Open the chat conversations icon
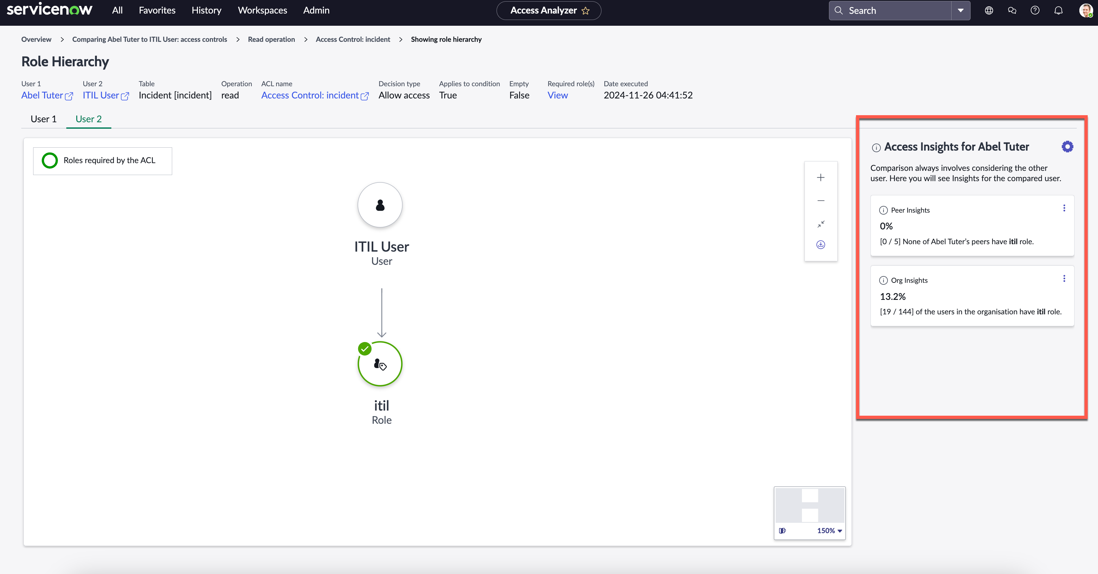Image resolution: width=1098 pixels, height=574 pixels. click(1012, 11)
